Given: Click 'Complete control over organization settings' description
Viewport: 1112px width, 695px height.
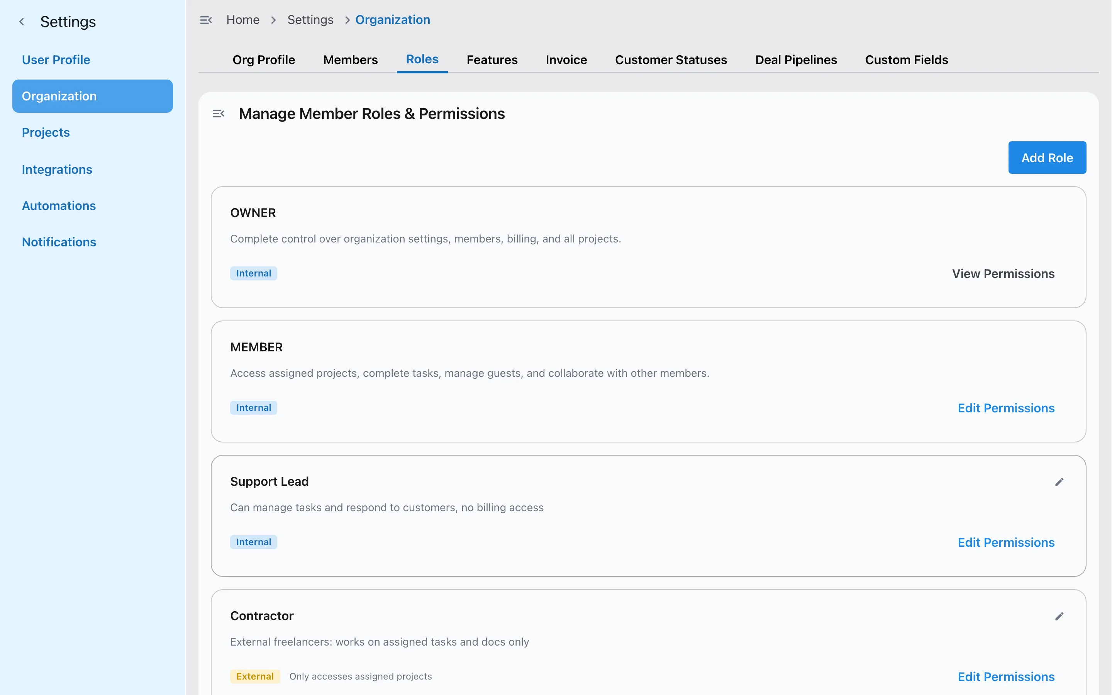Looking at the screenshot, I should tap(425, 239).
